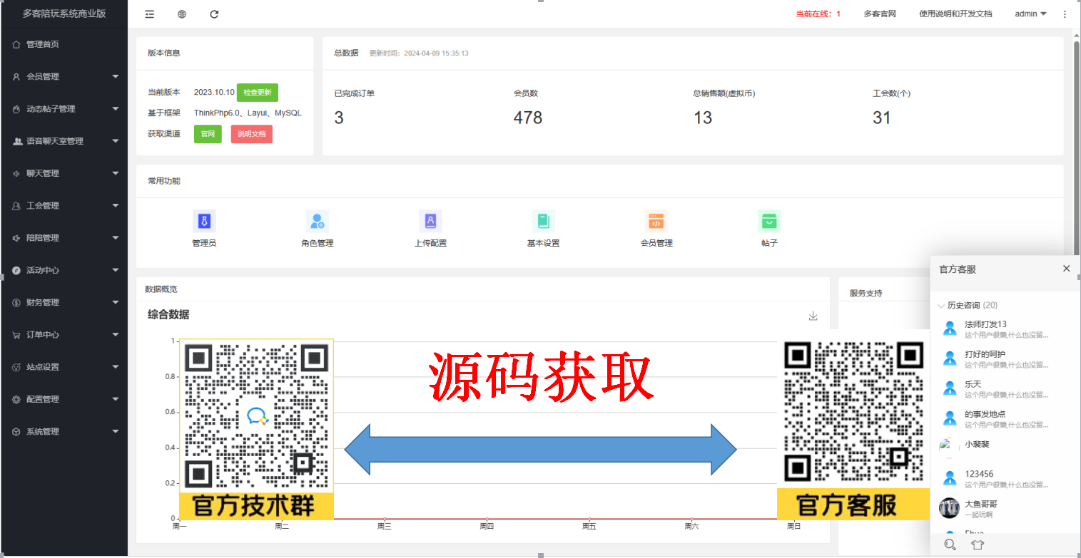Open 站点设置 menu item

pyautogui.click(x=64, y=367)
